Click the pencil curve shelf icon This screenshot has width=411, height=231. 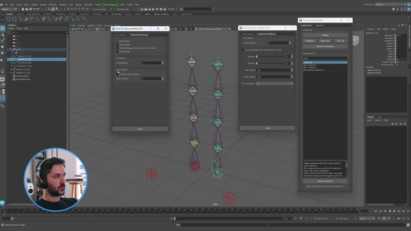pos(26,19)
